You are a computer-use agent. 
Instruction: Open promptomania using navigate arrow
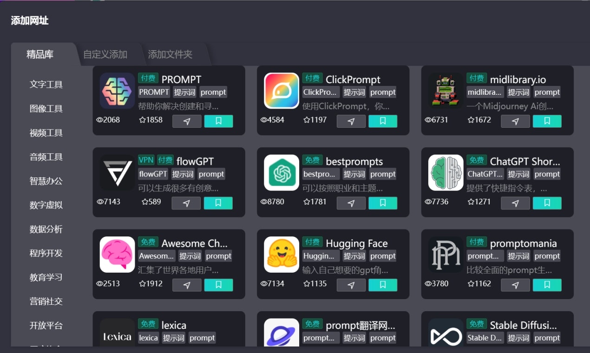pos(515,285)
